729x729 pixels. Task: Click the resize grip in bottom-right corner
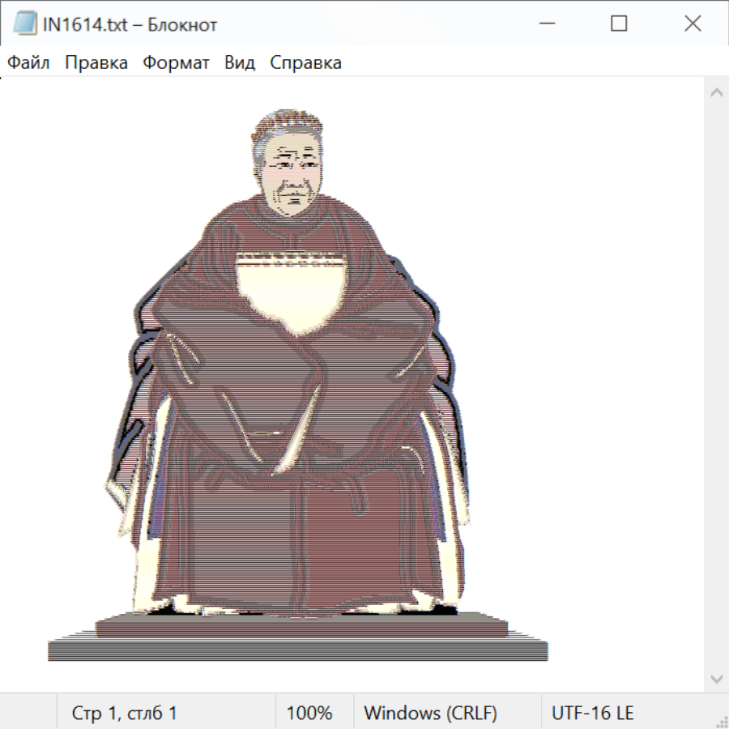tap(722, 722)
